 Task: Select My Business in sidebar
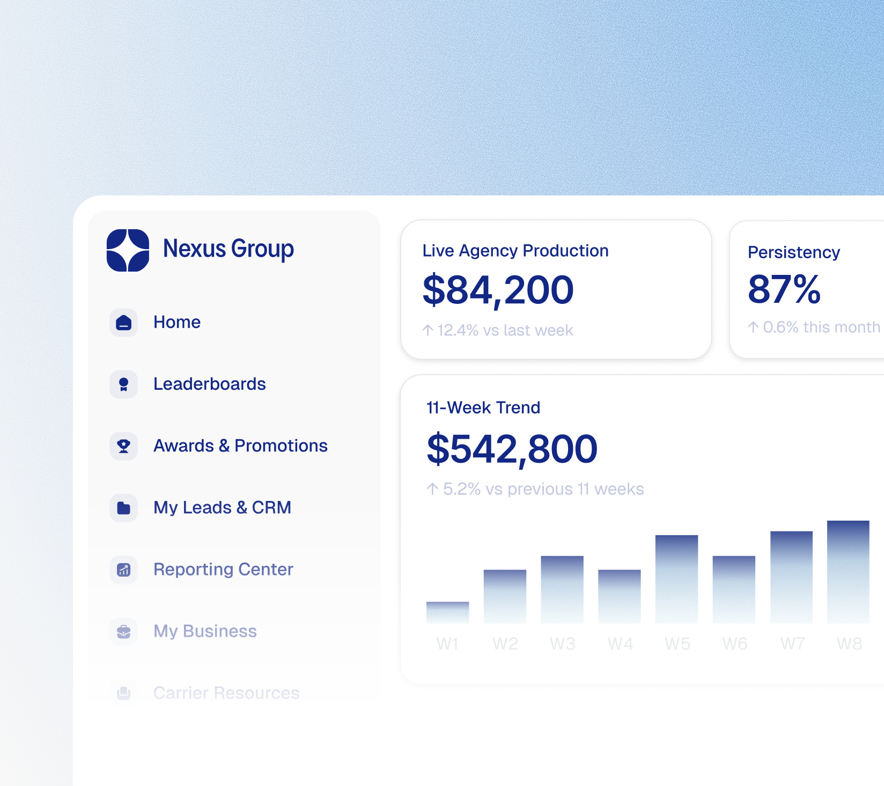pos(205,631)
